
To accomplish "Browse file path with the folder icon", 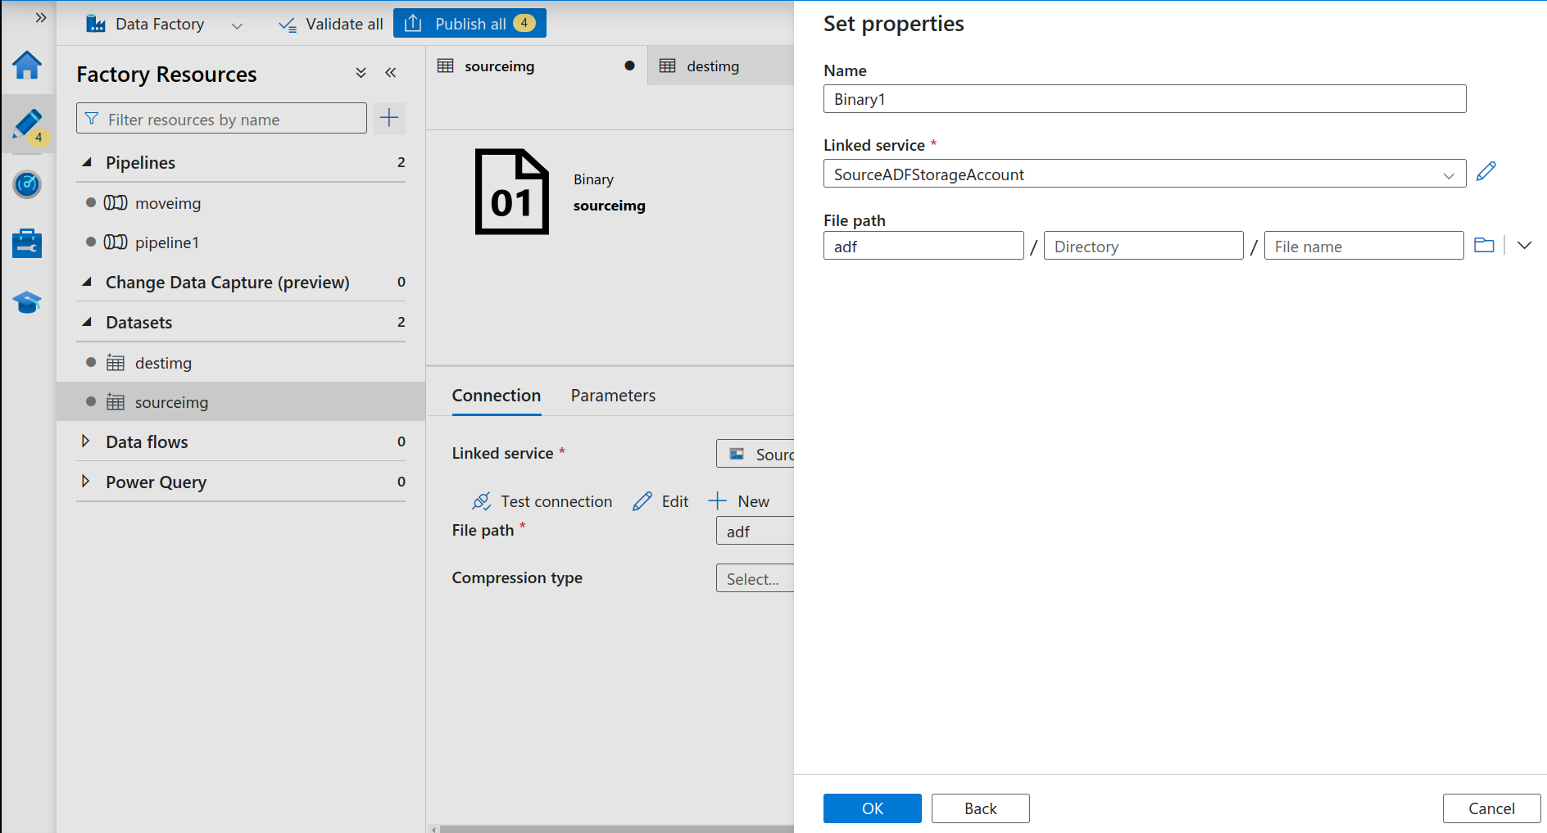I will [x=1484, y=245].
